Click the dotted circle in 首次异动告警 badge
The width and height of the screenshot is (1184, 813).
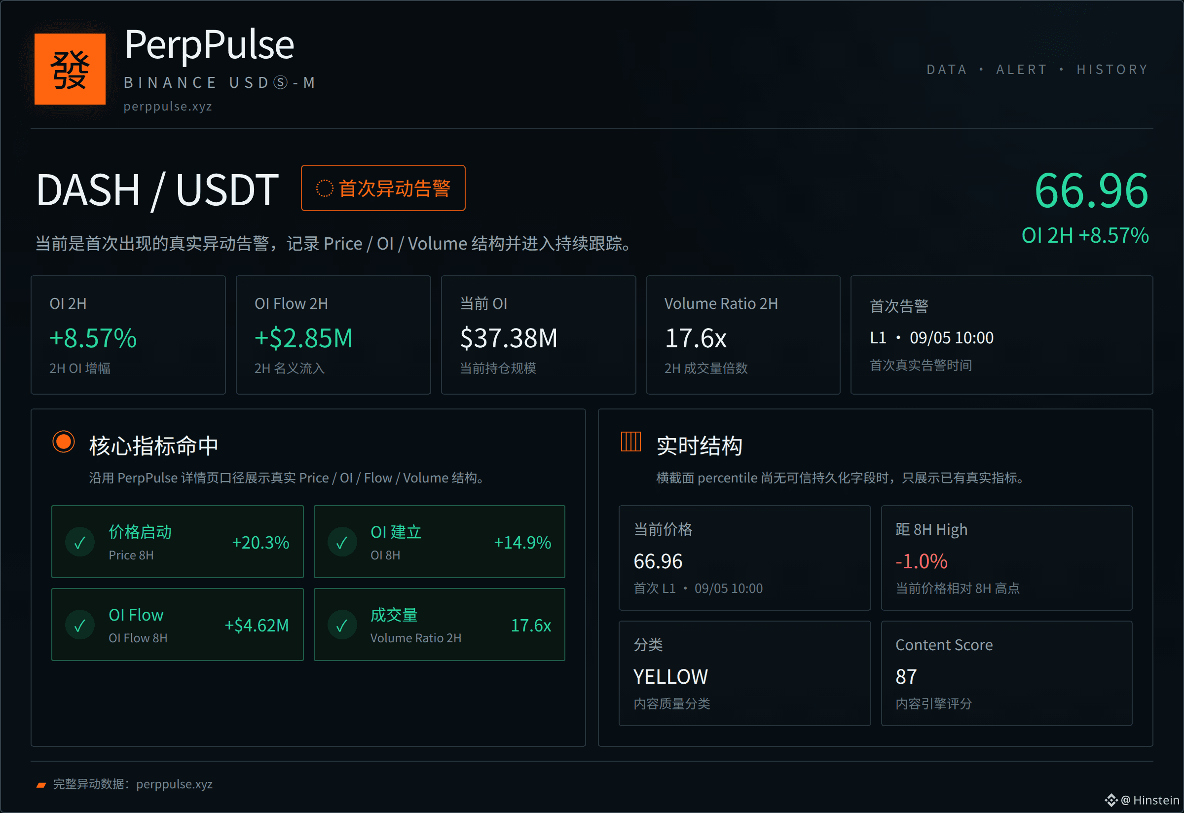click(x=325, y=188)
